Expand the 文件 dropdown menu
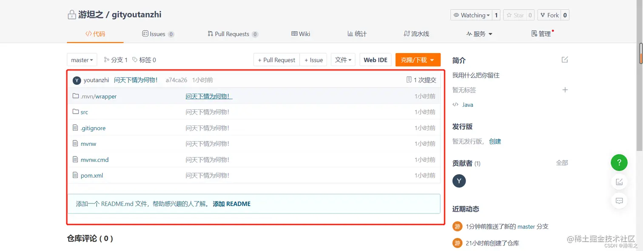643x251 pixels. coord(343,60)
